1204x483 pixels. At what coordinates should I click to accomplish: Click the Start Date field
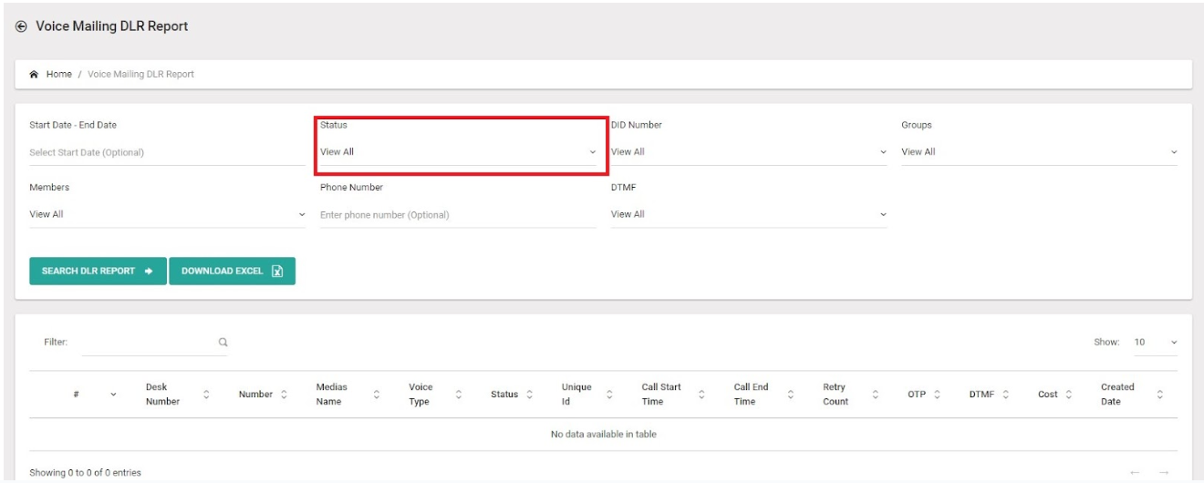[167, 152]
